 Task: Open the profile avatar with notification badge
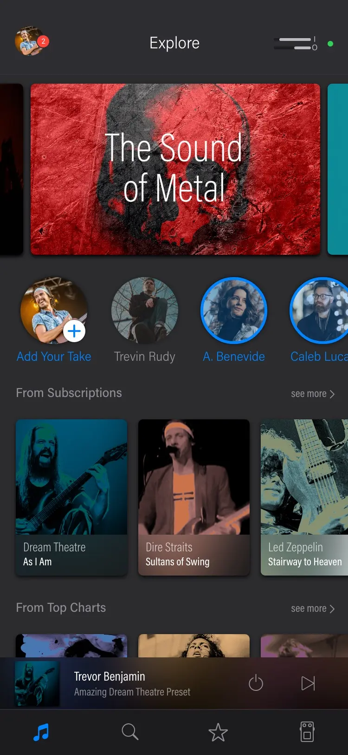click(x=31, y=42)
